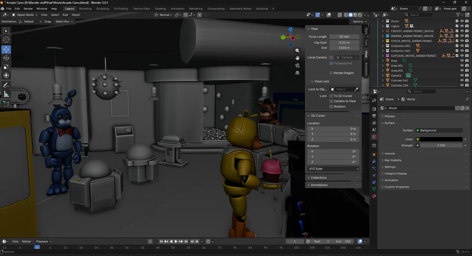472x256 pixels.
Task: Expand the Collections panel section
Action: point(319,178)
